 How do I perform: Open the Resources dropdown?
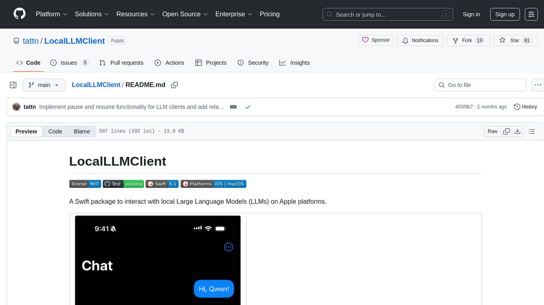pyautogui.click(x=136, y=14)
